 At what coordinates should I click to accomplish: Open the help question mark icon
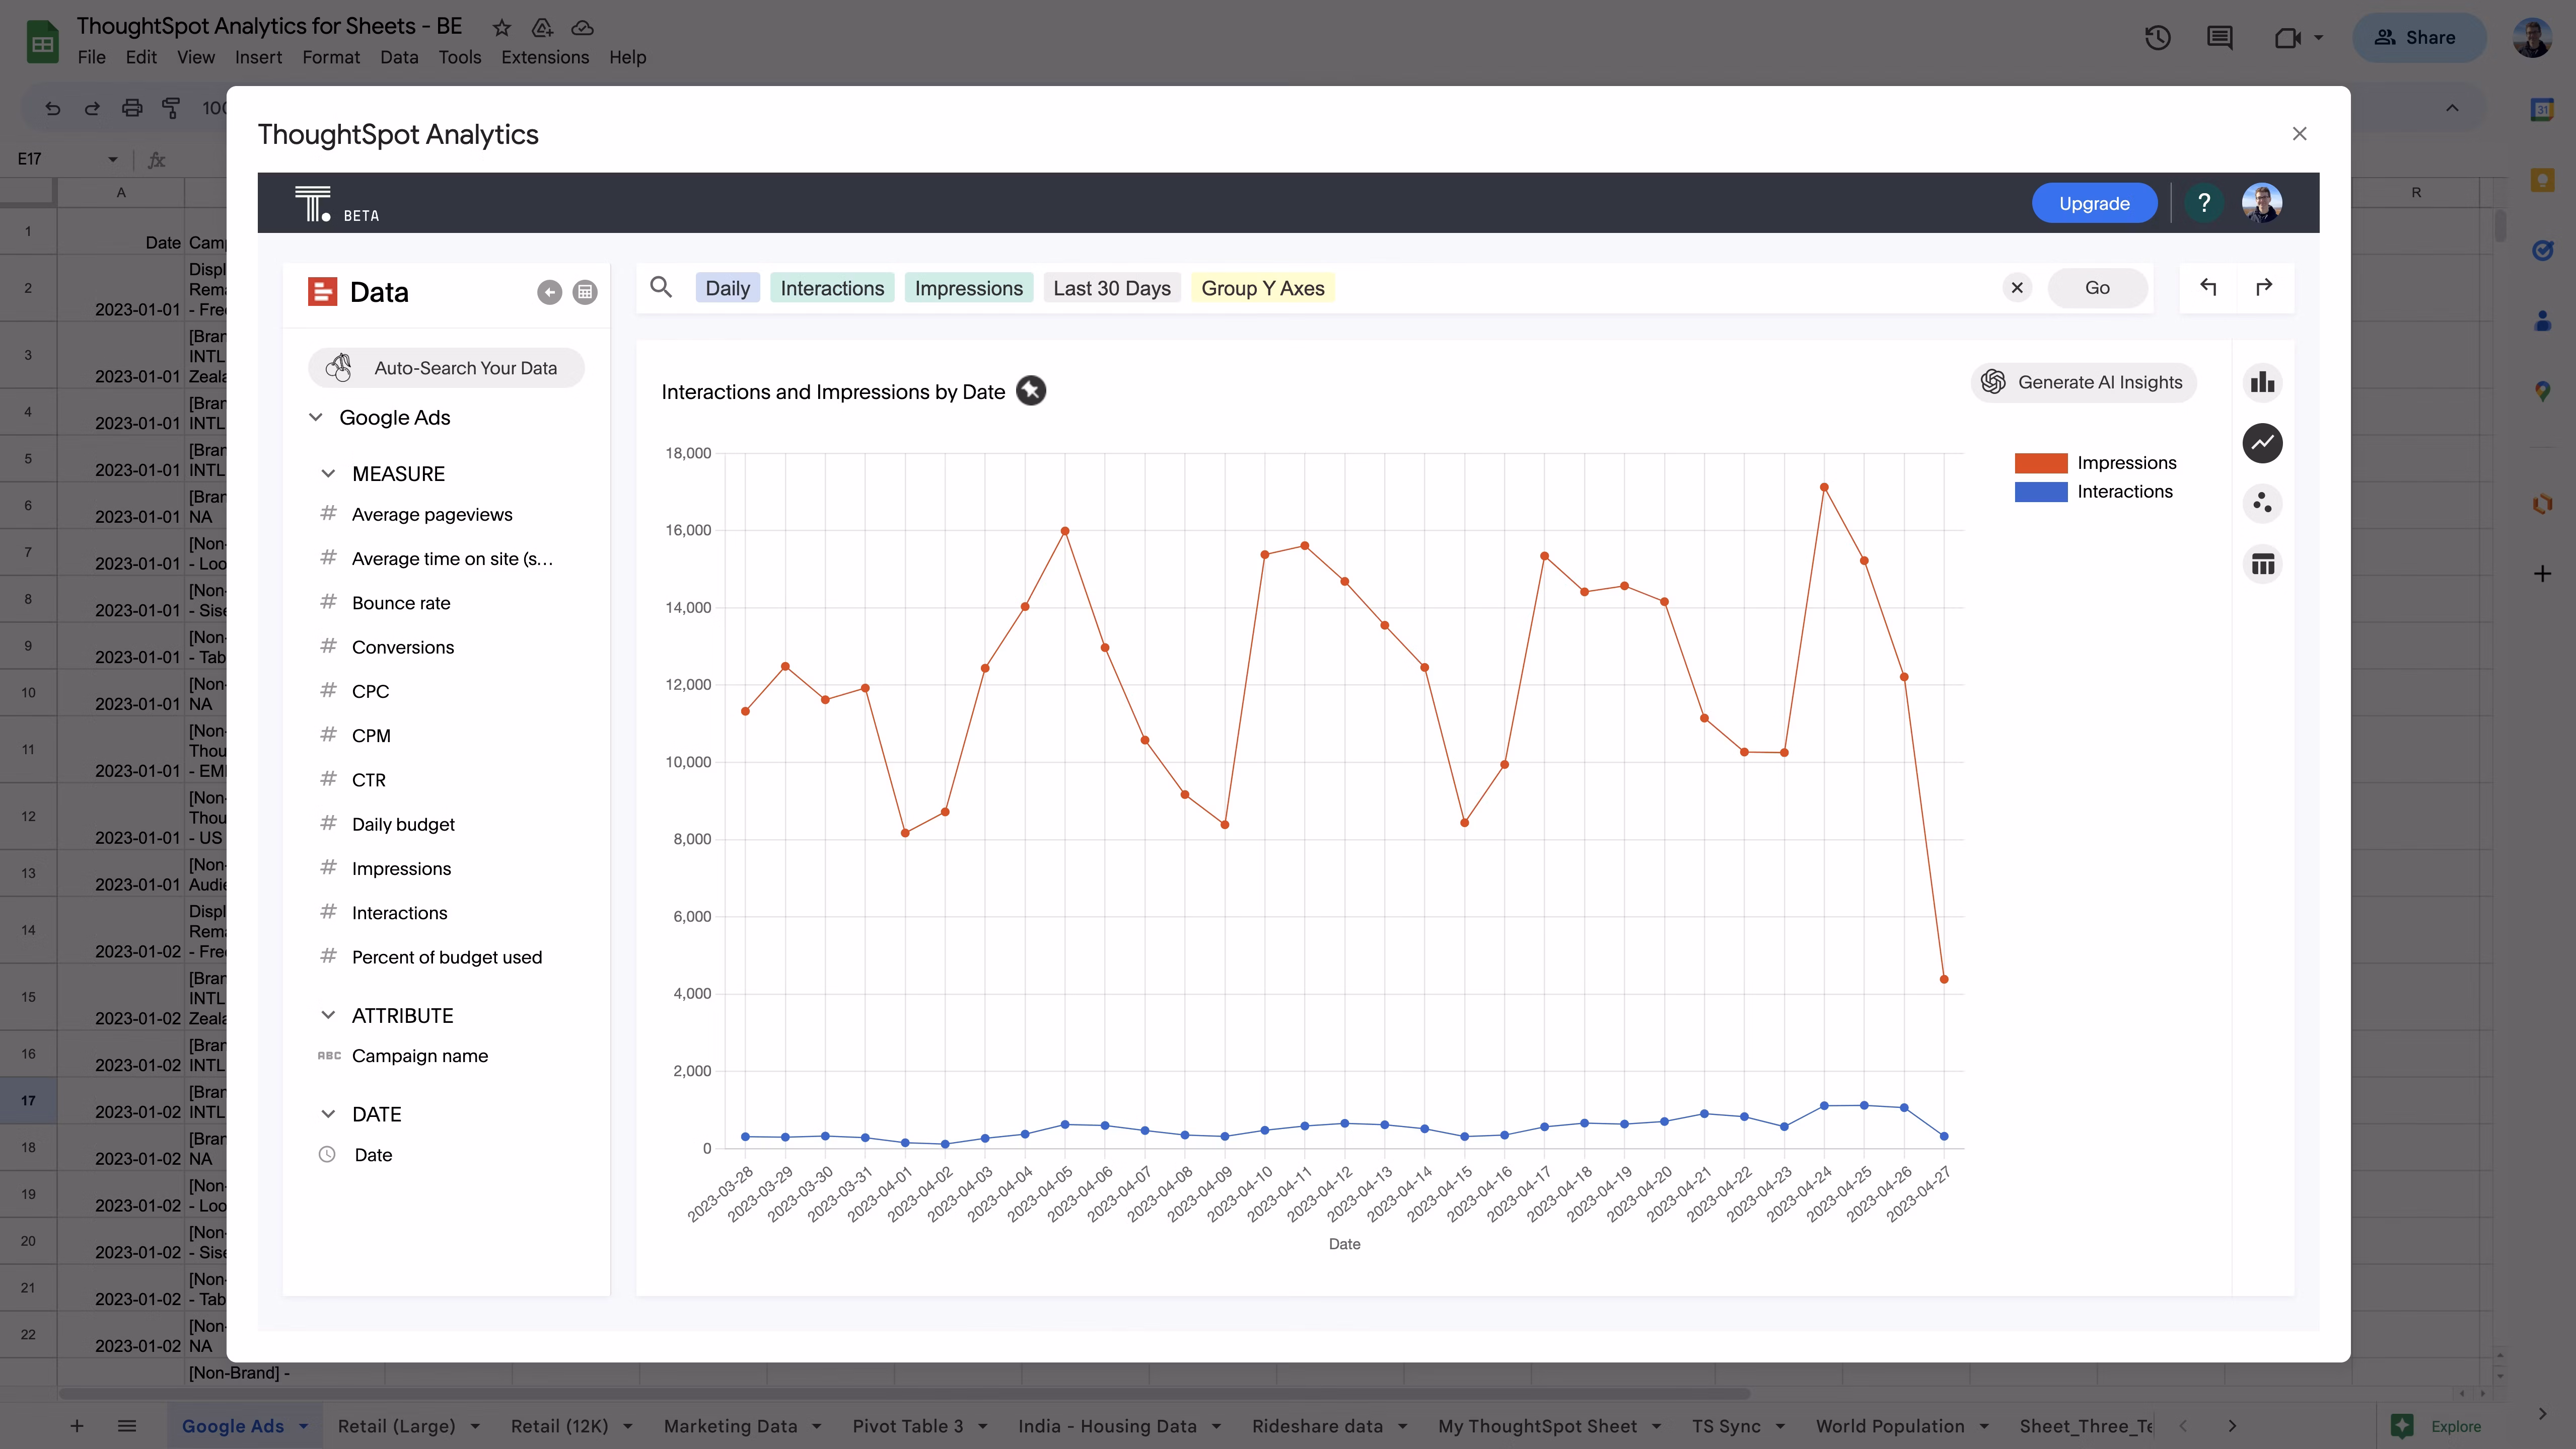tap(2204, 203)
